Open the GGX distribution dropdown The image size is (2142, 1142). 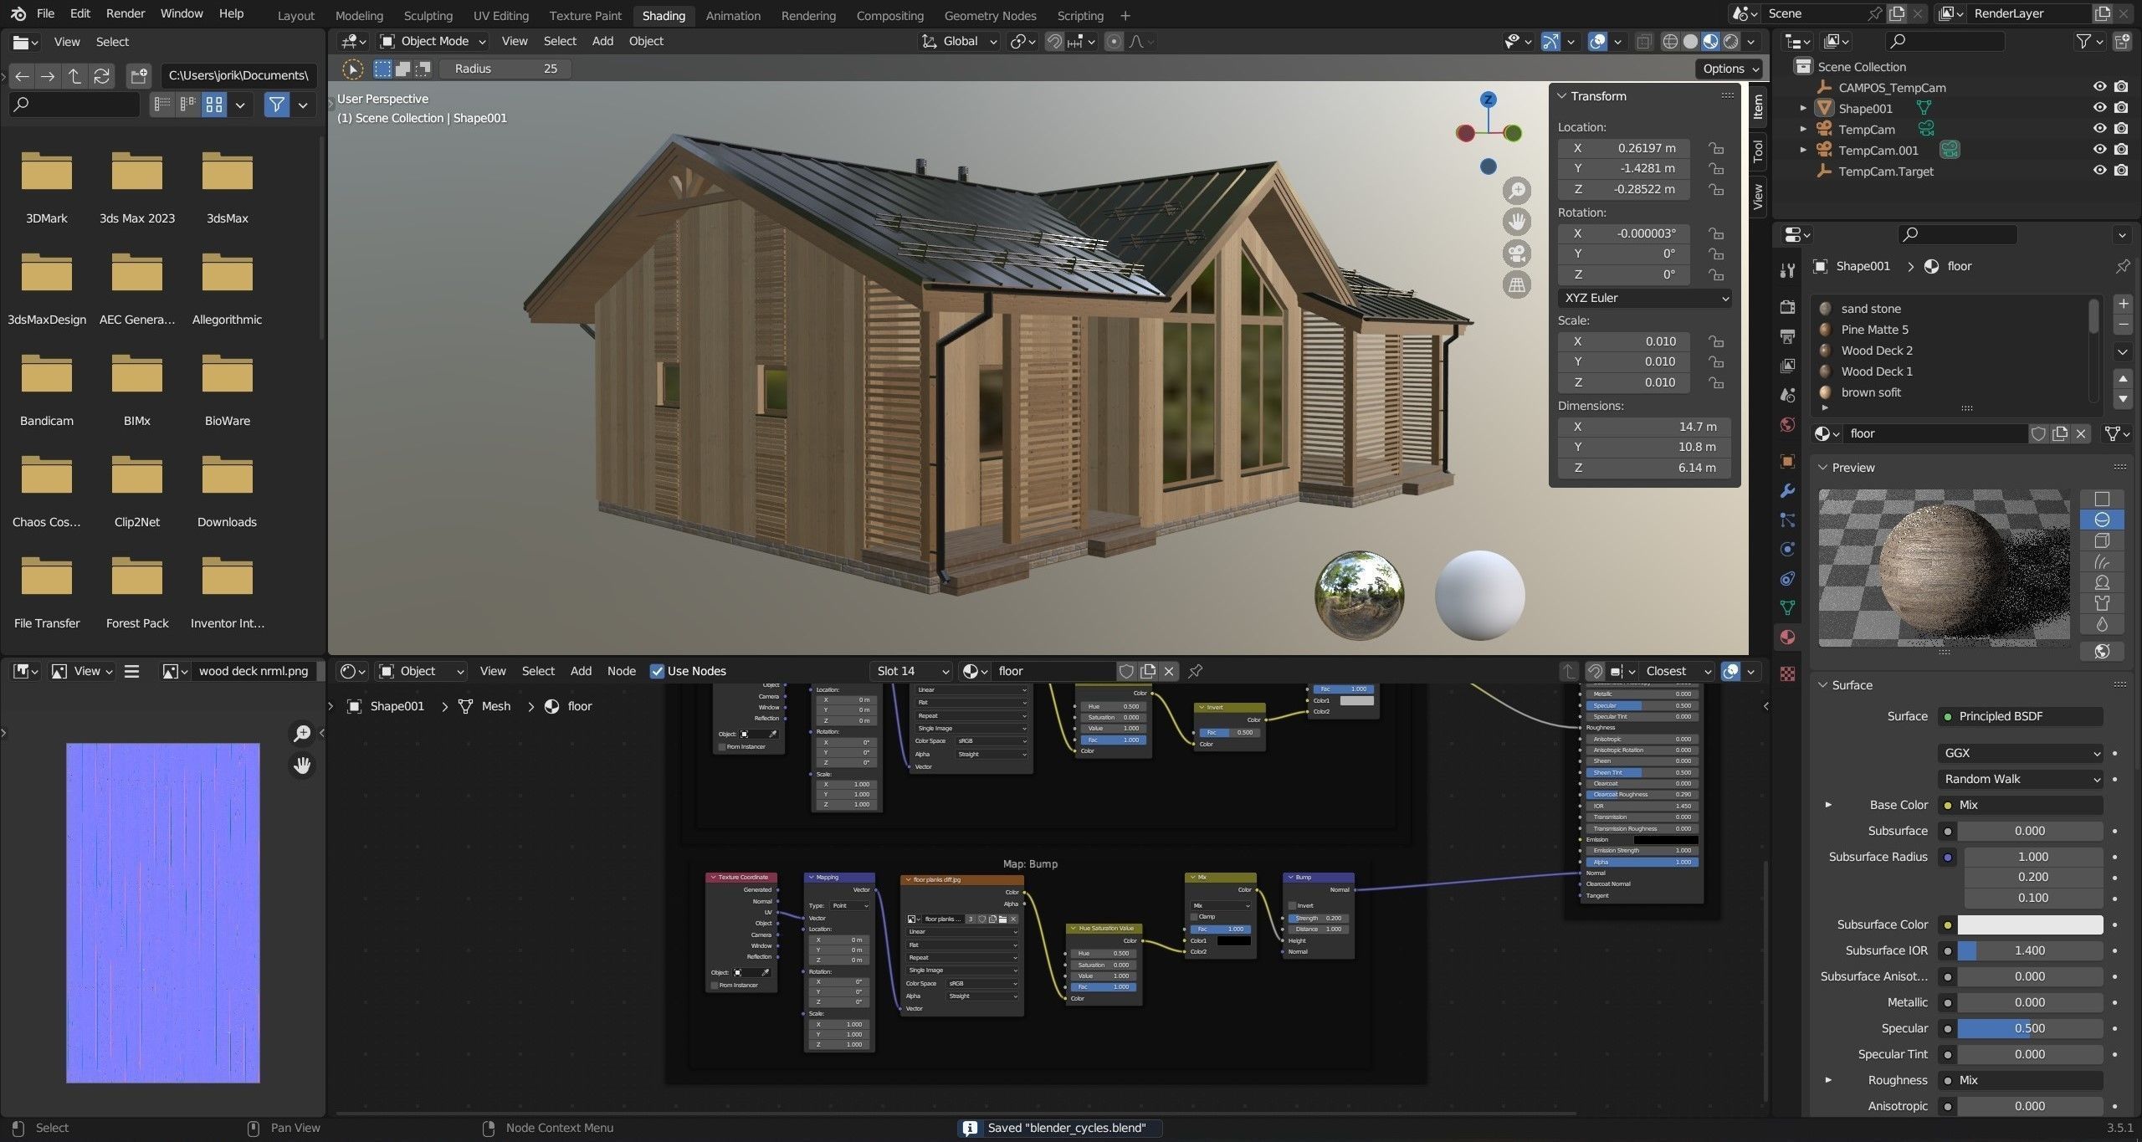pos(2020,753)
